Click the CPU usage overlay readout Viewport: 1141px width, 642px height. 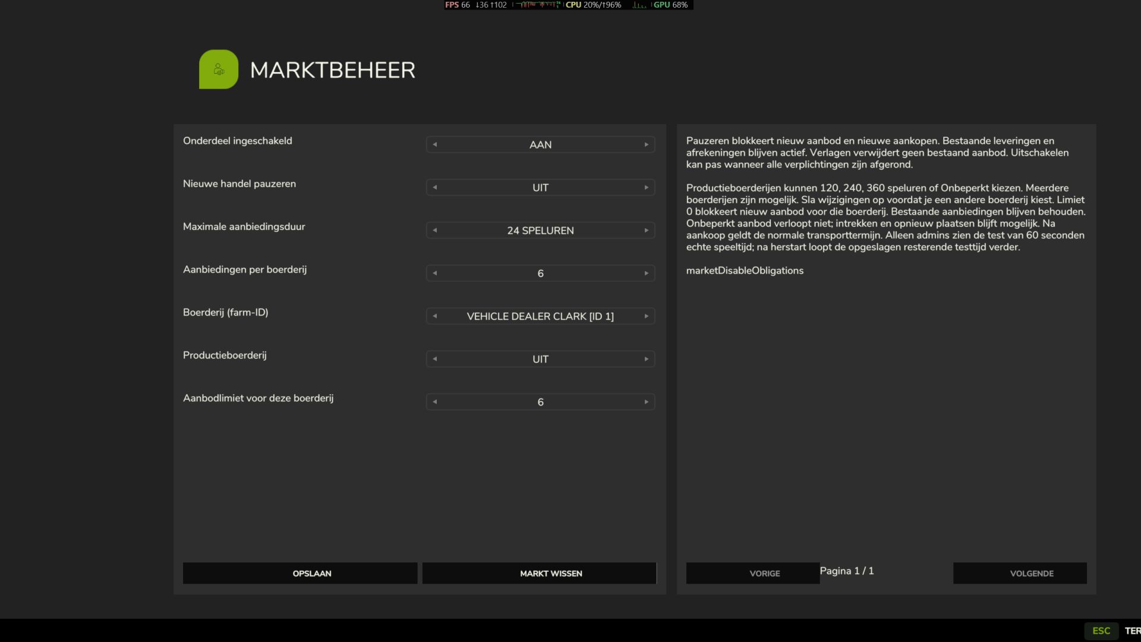594,5
